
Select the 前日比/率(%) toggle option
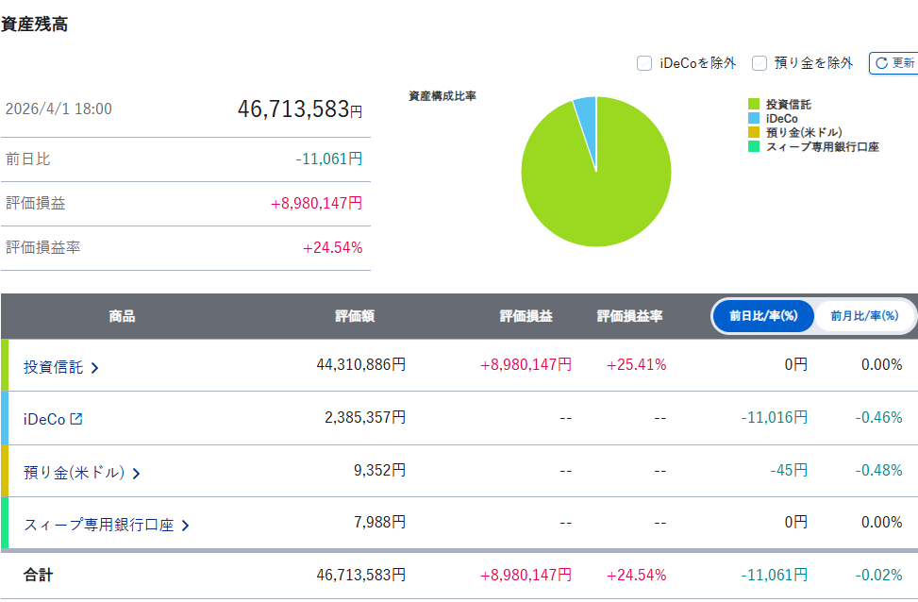click(x=763, y=316)
